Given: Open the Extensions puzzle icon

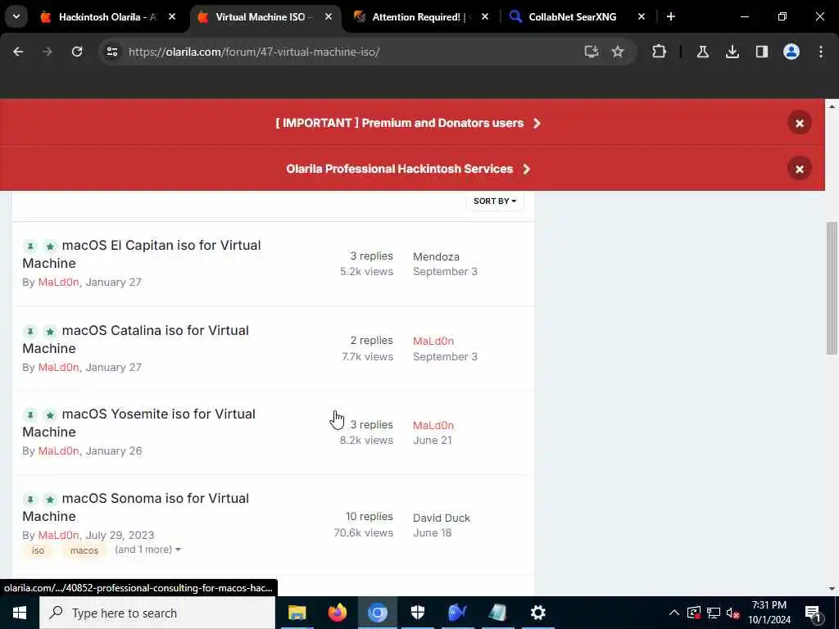Looking at the screenshot, I should tap(660, 52).
